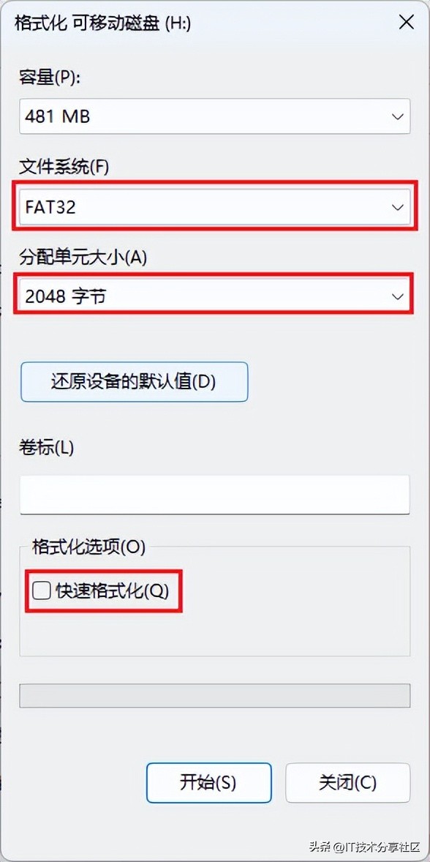Click 关闭(C) to dismiss the dialog
Viewport: 430px width, 862px height.
point(348,782)
